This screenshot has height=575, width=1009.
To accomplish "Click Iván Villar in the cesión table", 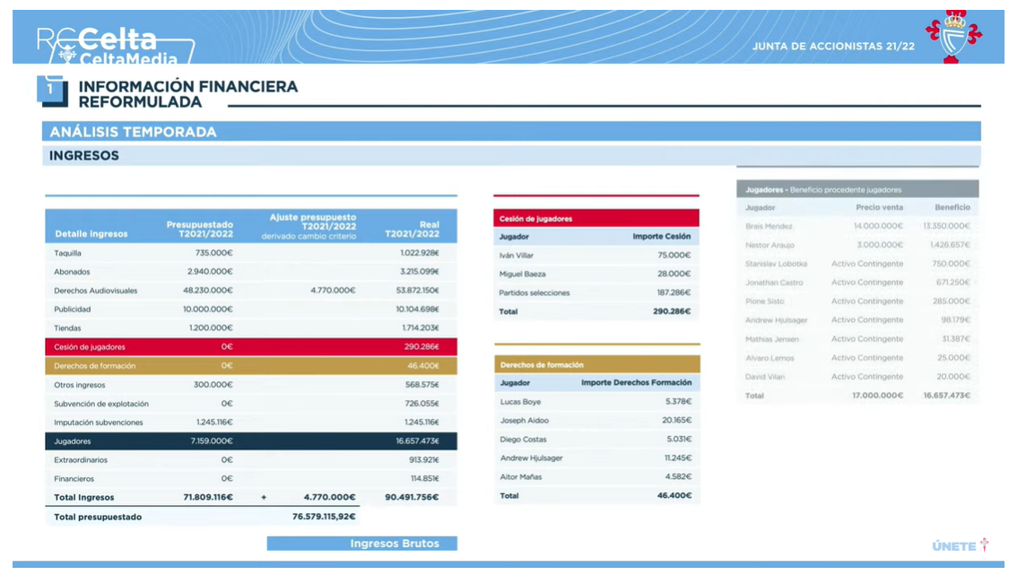I will 516,256.
